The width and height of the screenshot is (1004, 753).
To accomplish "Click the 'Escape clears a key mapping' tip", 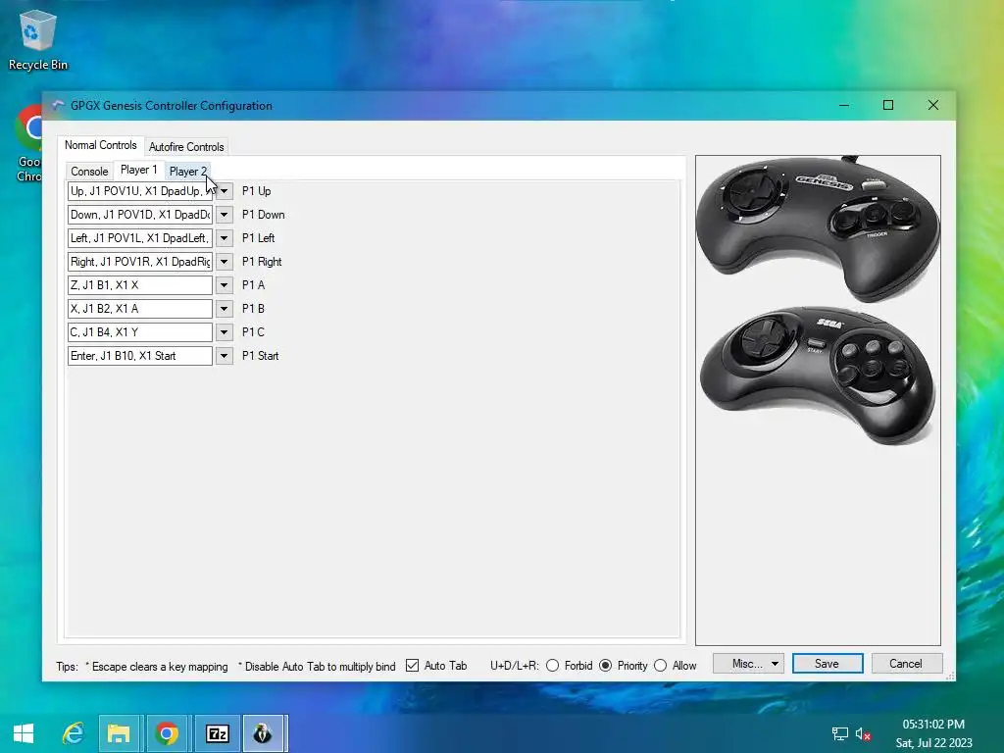I will point(157,667).
